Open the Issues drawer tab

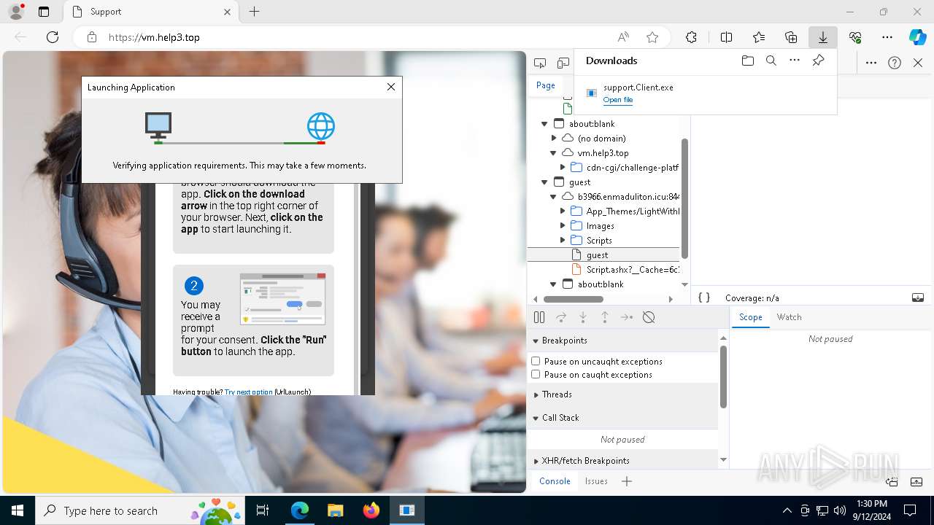pyautogui.click(x=596, y=481)
